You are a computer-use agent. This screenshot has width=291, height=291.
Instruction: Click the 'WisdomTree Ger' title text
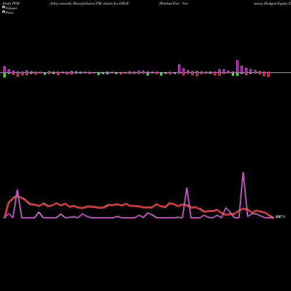coord(173,3)
